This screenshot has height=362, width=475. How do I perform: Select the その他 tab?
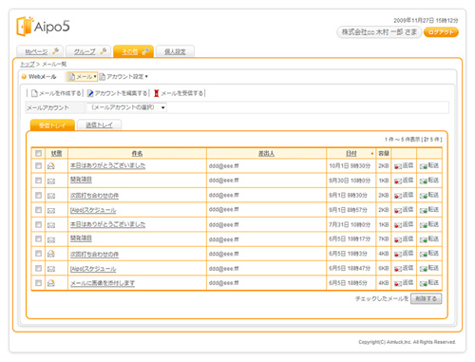133,51
